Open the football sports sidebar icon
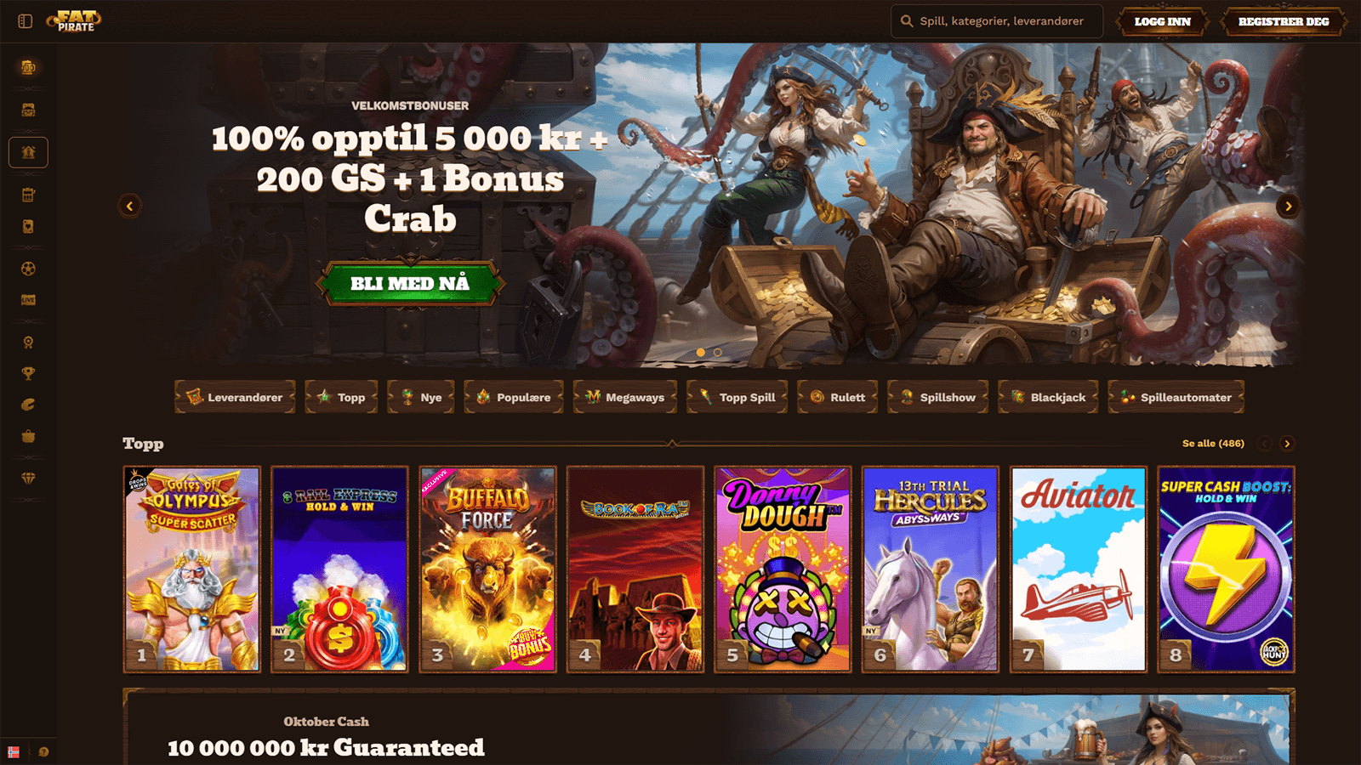Image resolution: width=1361 pixels, height=765 pixels. point(28,269)
